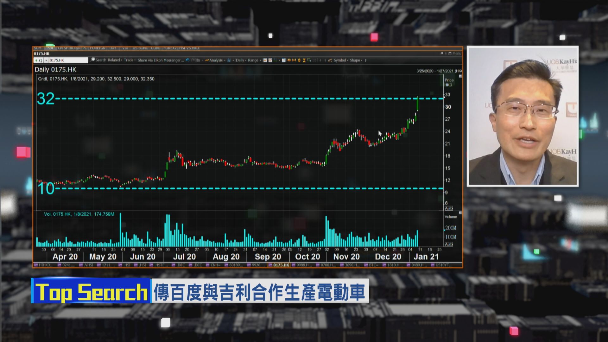Viewport: 608px width, 342px height.
Task: Open the Analysis dropdown
Action: pos(215,60)
